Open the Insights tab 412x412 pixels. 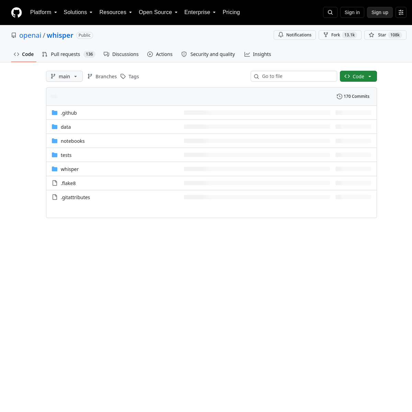258,54
